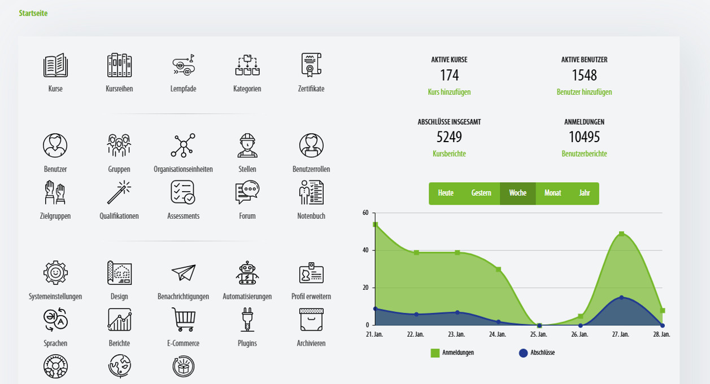Click the Automatisierungen robot icon
710x384 pixels.
[247, 273]
